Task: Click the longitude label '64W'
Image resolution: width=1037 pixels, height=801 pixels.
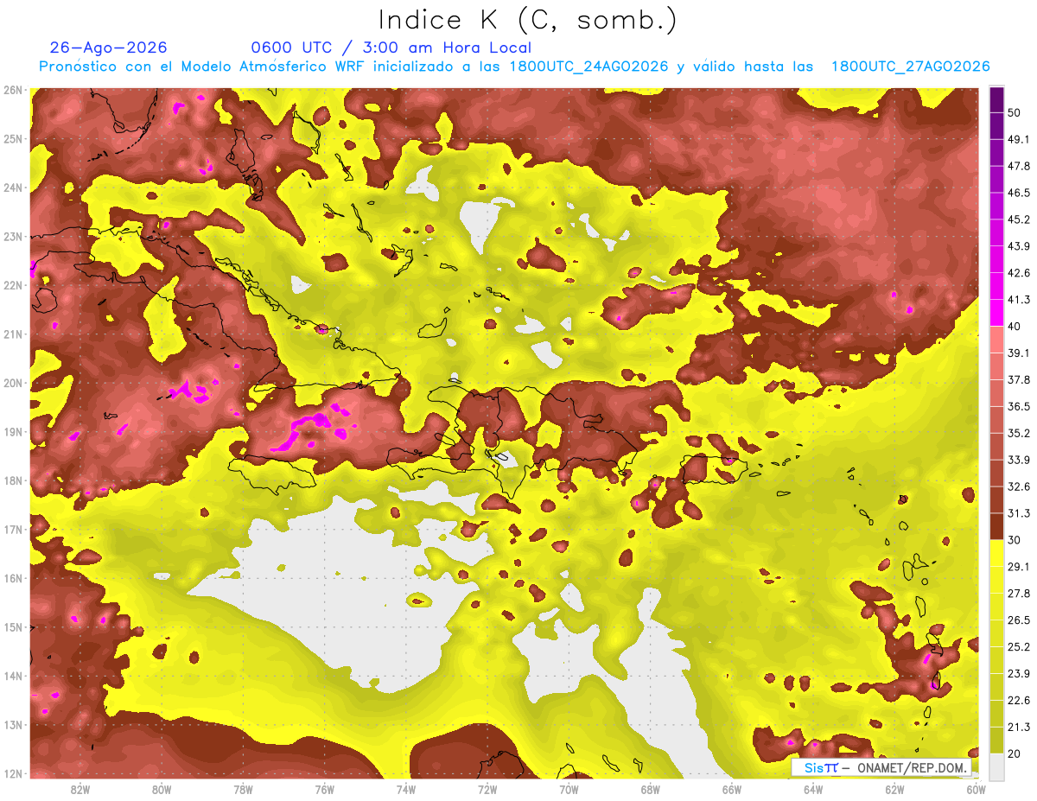Action: (x=813, y=790)
